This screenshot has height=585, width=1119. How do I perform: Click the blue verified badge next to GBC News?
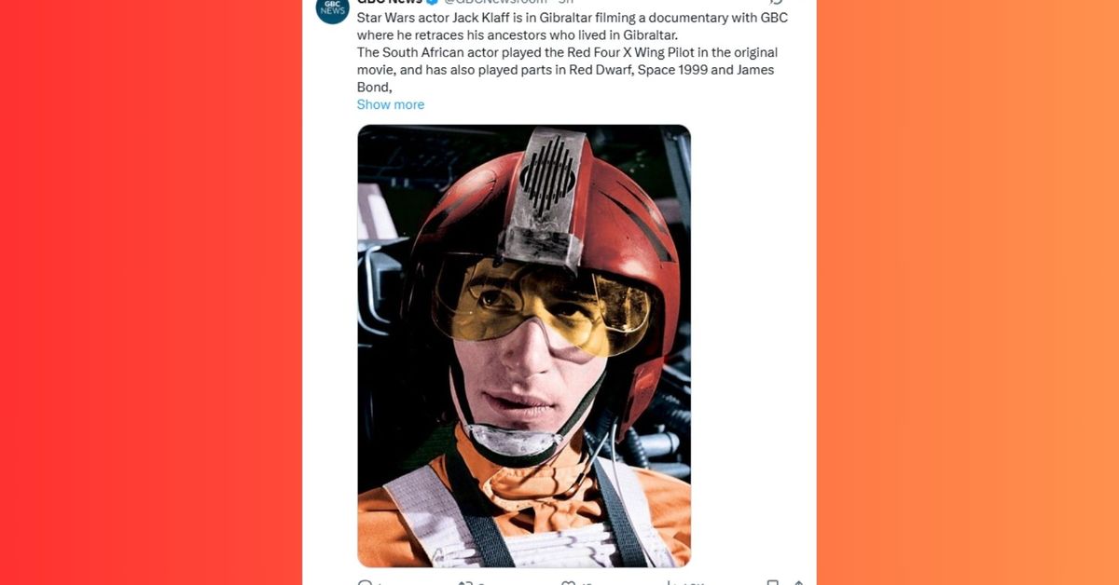pyautogui.click(x=429, y=3)
